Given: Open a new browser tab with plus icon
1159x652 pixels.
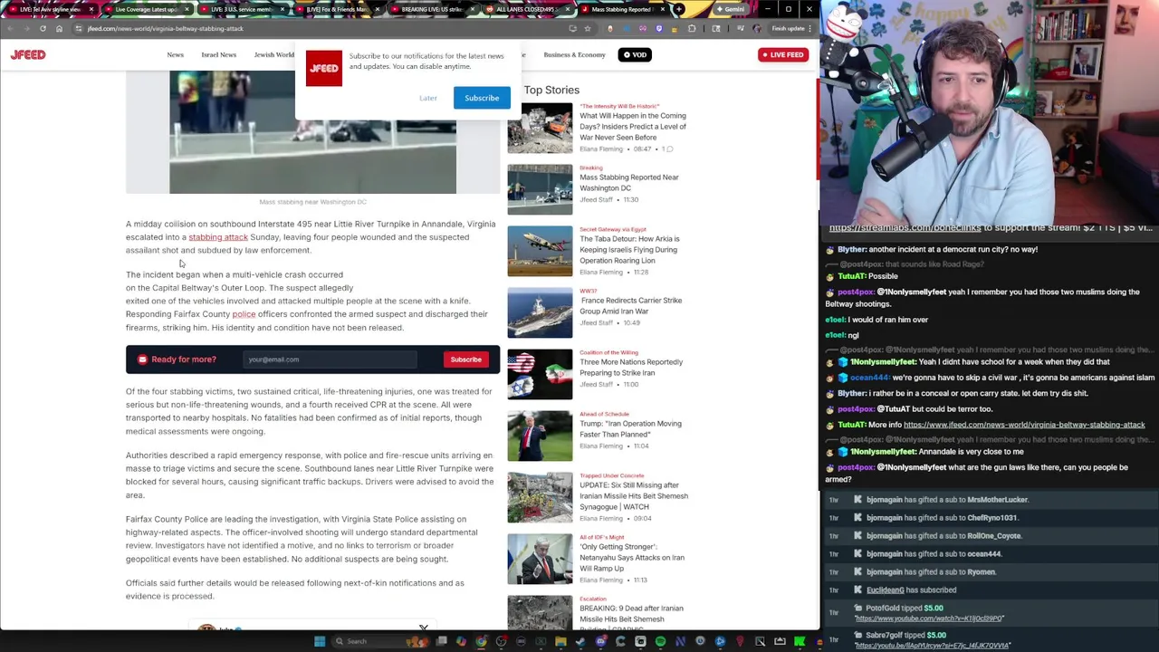Looking at the screenshot, I should point(679,9).
